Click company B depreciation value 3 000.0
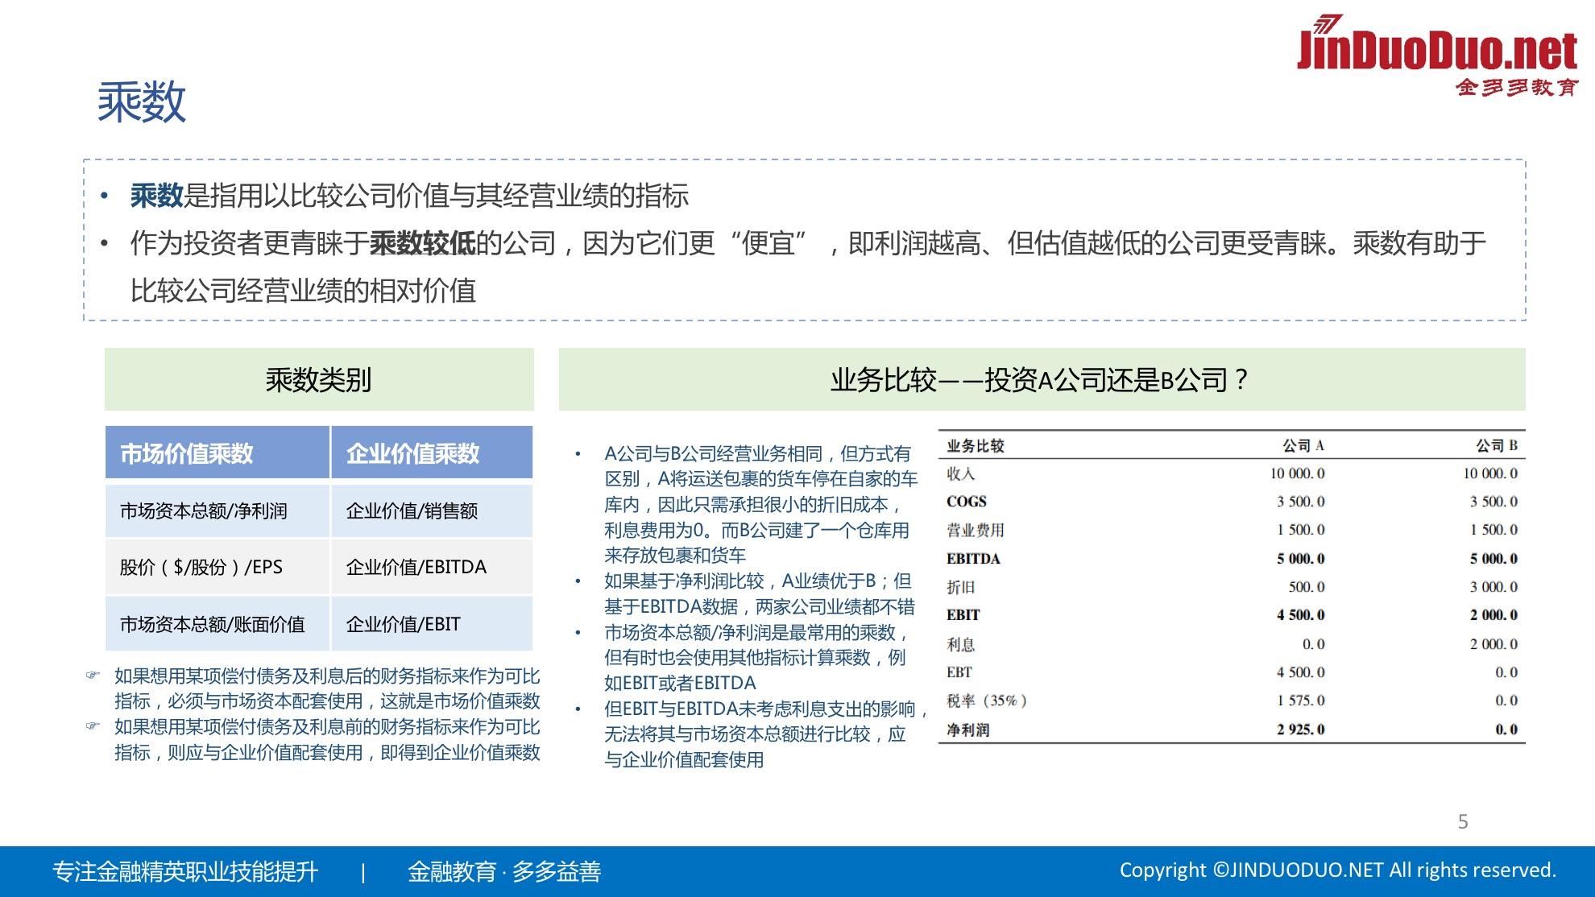 pos(1494,587)
